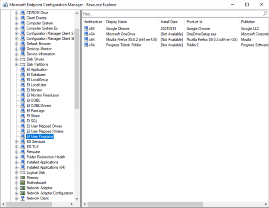Click the Network Adapter card icon
This screenshot has width=269, height=208.
pos(22,188)
